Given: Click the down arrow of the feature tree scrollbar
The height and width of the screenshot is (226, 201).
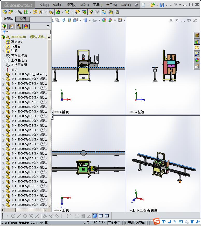Looking at the screenshot, I should [49, 206].
